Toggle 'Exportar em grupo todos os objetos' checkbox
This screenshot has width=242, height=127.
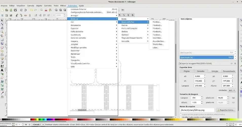[181, 114]
